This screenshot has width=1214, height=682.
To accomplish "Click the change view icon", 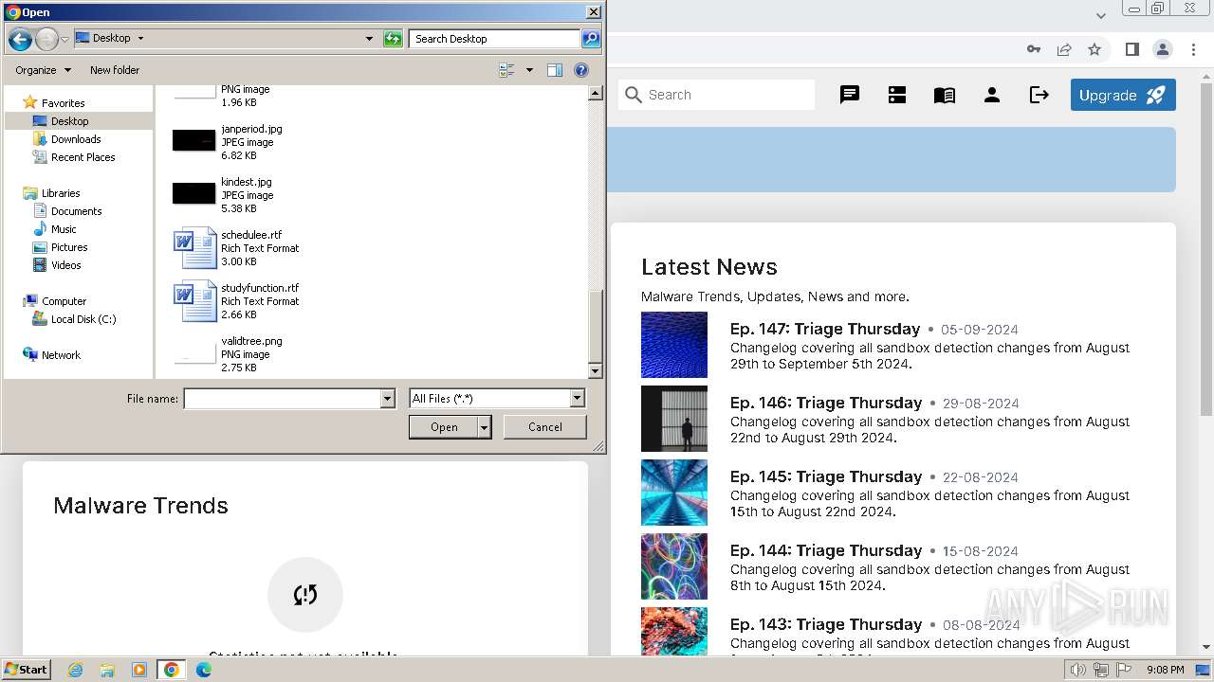I will (506, 70).
